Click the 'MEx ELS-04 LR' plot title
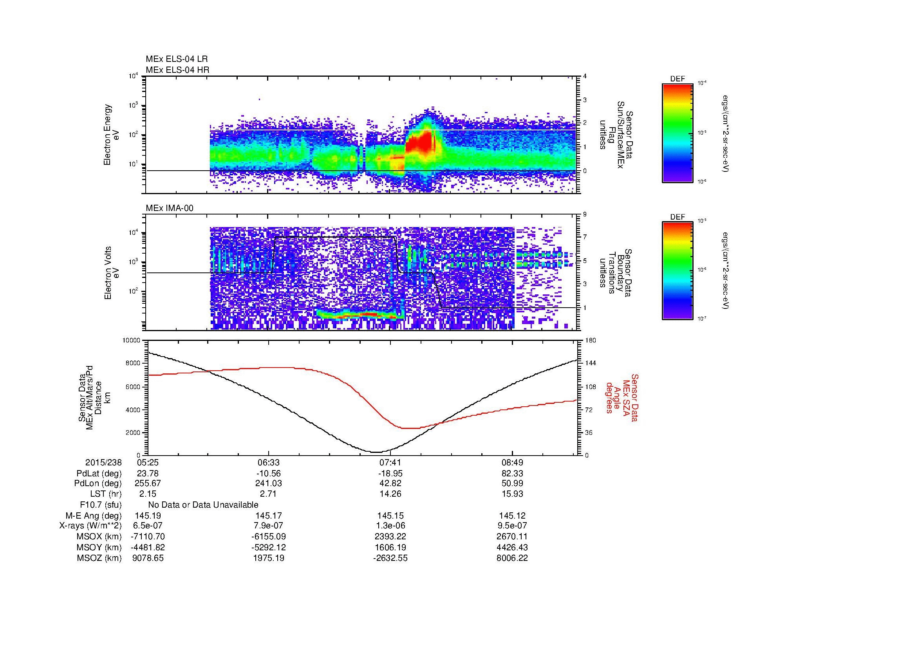Image resolution: width=916 pixels, height=647 pixels. point(177,59)
